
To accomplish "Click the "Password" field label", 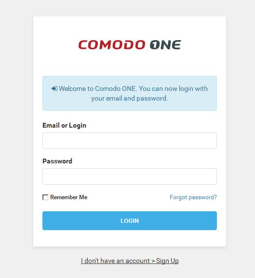I will pos(57,161).
